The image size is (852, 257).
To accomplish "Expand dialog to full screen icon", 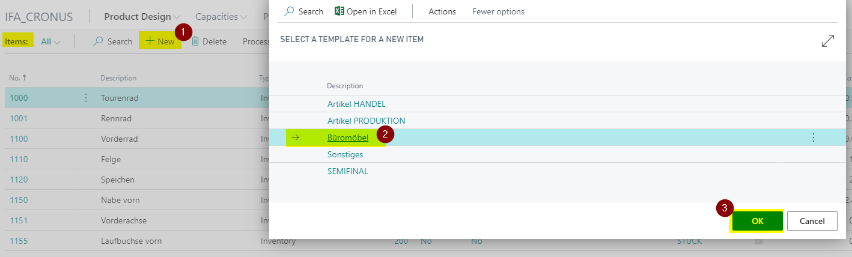I will pos(828,41).
